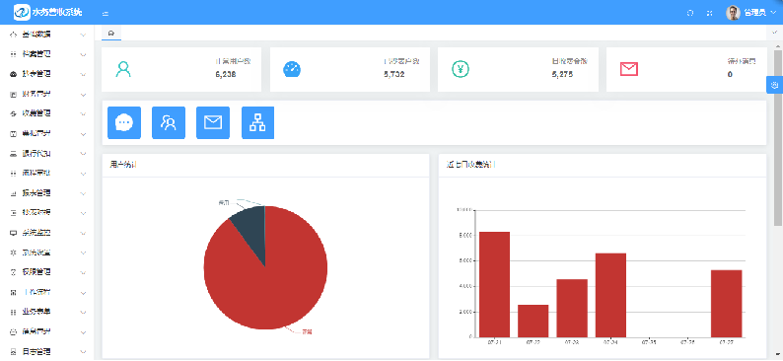This screenshot has height=361, width=783.
Task: Open the blue users group shortcut tile
Action: (x=169, y=122)
